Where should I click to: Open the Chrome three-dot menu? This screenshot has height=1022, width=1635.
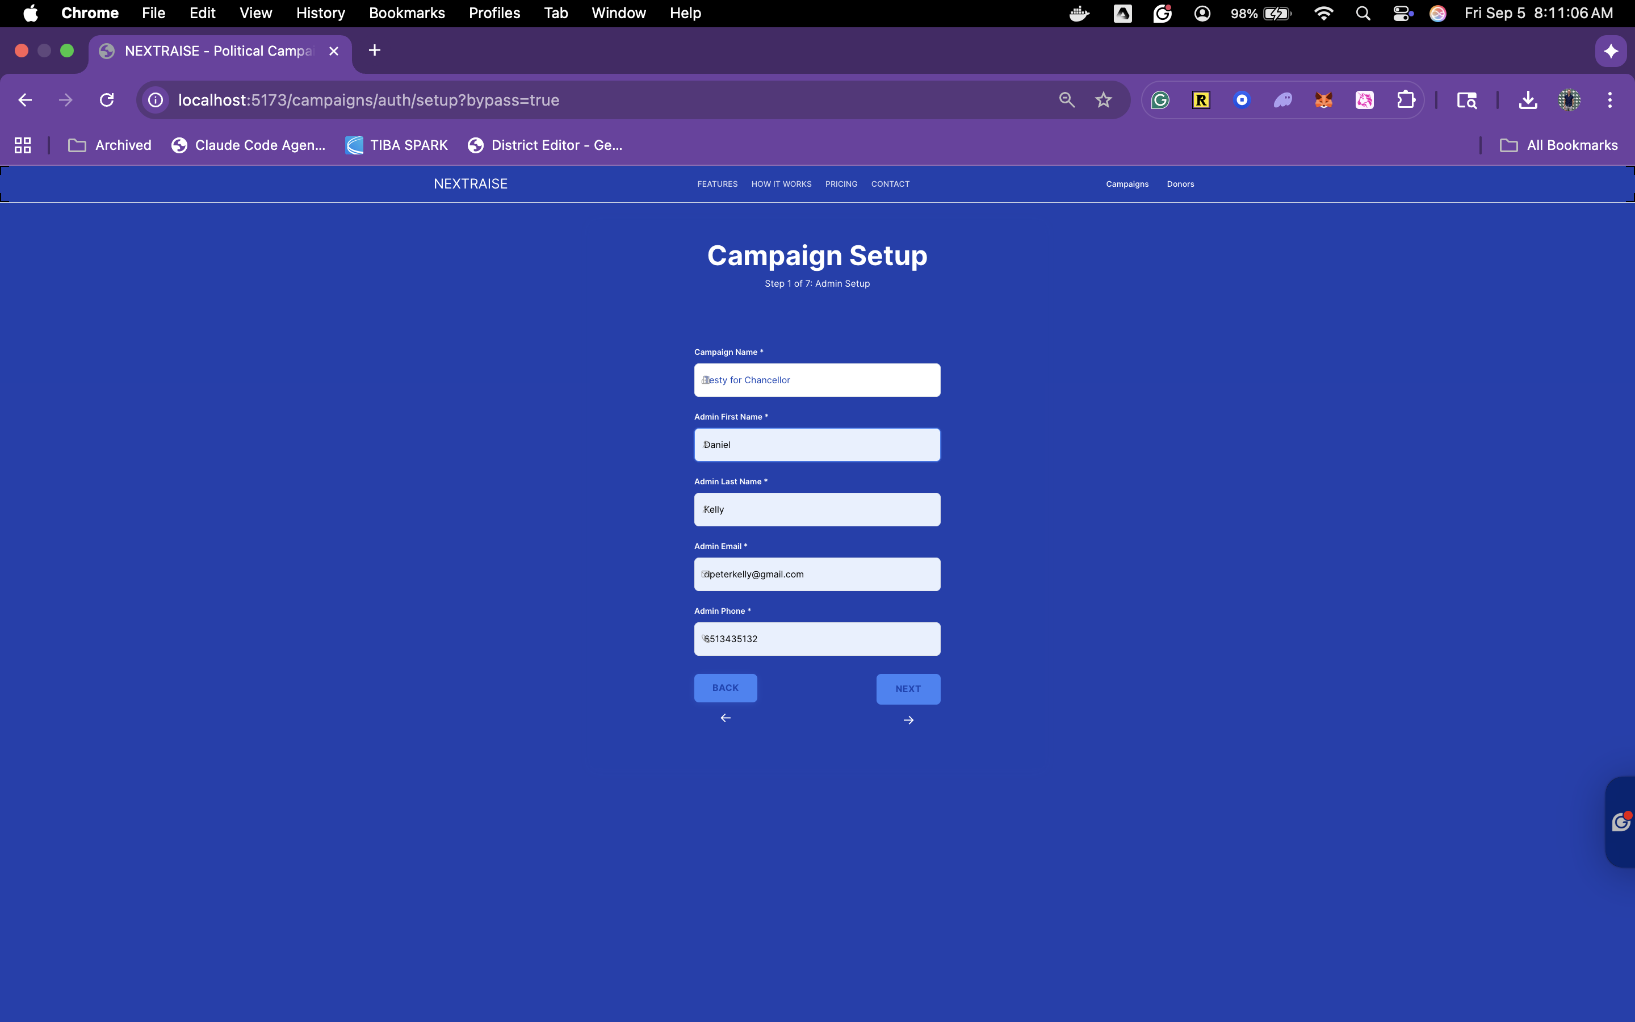[1609, 100]
